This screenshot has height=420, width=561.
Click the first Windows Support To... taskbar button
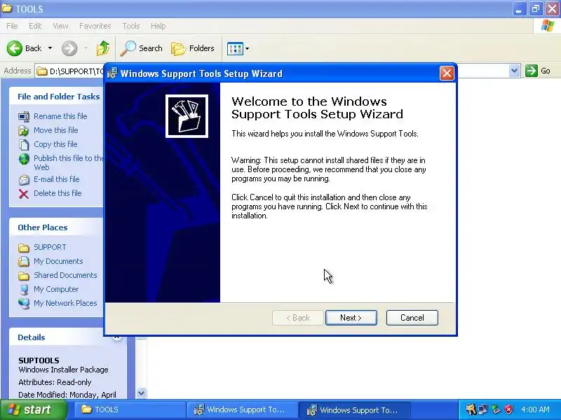241,409
